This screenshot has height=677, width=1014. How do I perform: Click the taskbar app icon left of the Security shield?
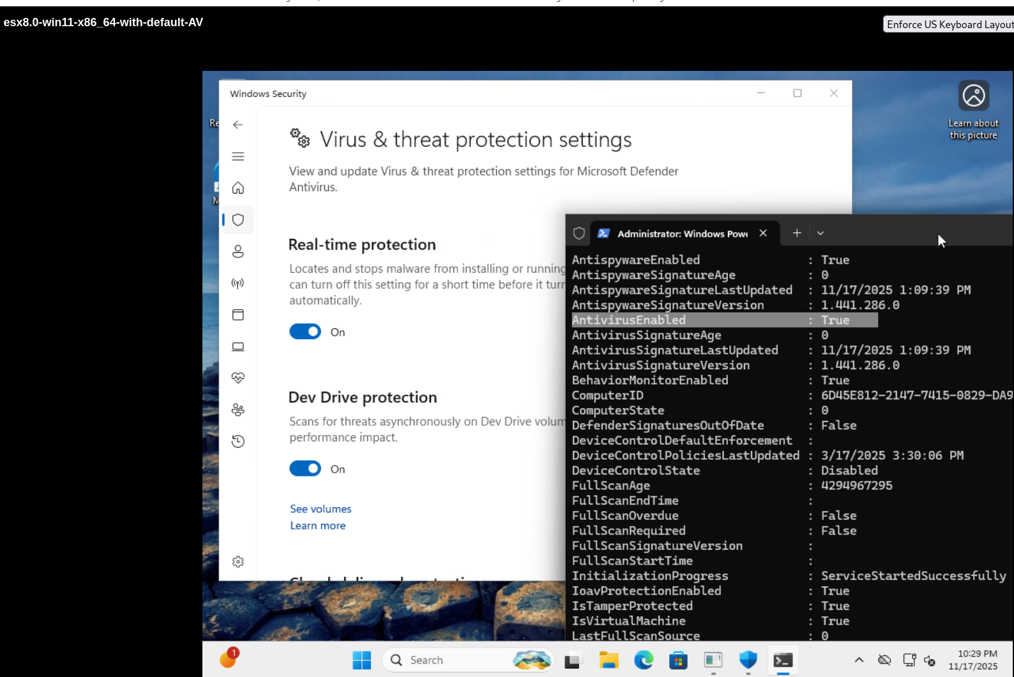[713, 660]
